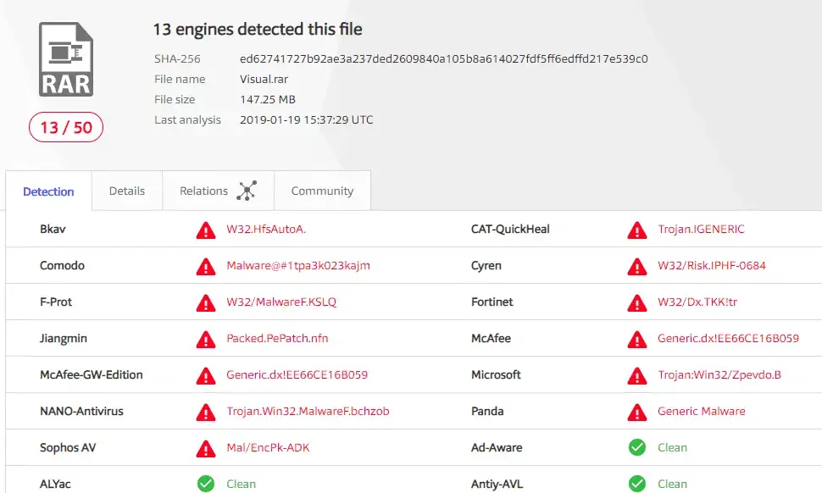The height and width of the screenshot is (493, 822).
Task: Click the 13 / 50 detection score badge
Action: (x=65, y=127)
